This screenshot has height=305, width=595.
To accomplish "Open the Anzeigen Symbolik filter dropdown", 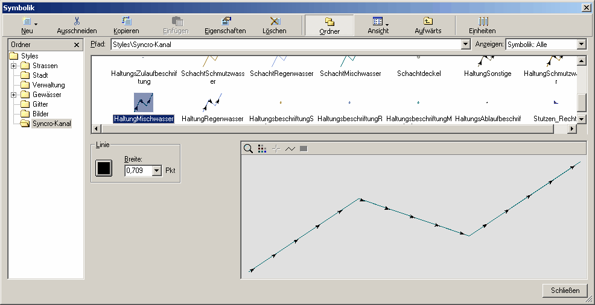I will (x=581, y=45).
